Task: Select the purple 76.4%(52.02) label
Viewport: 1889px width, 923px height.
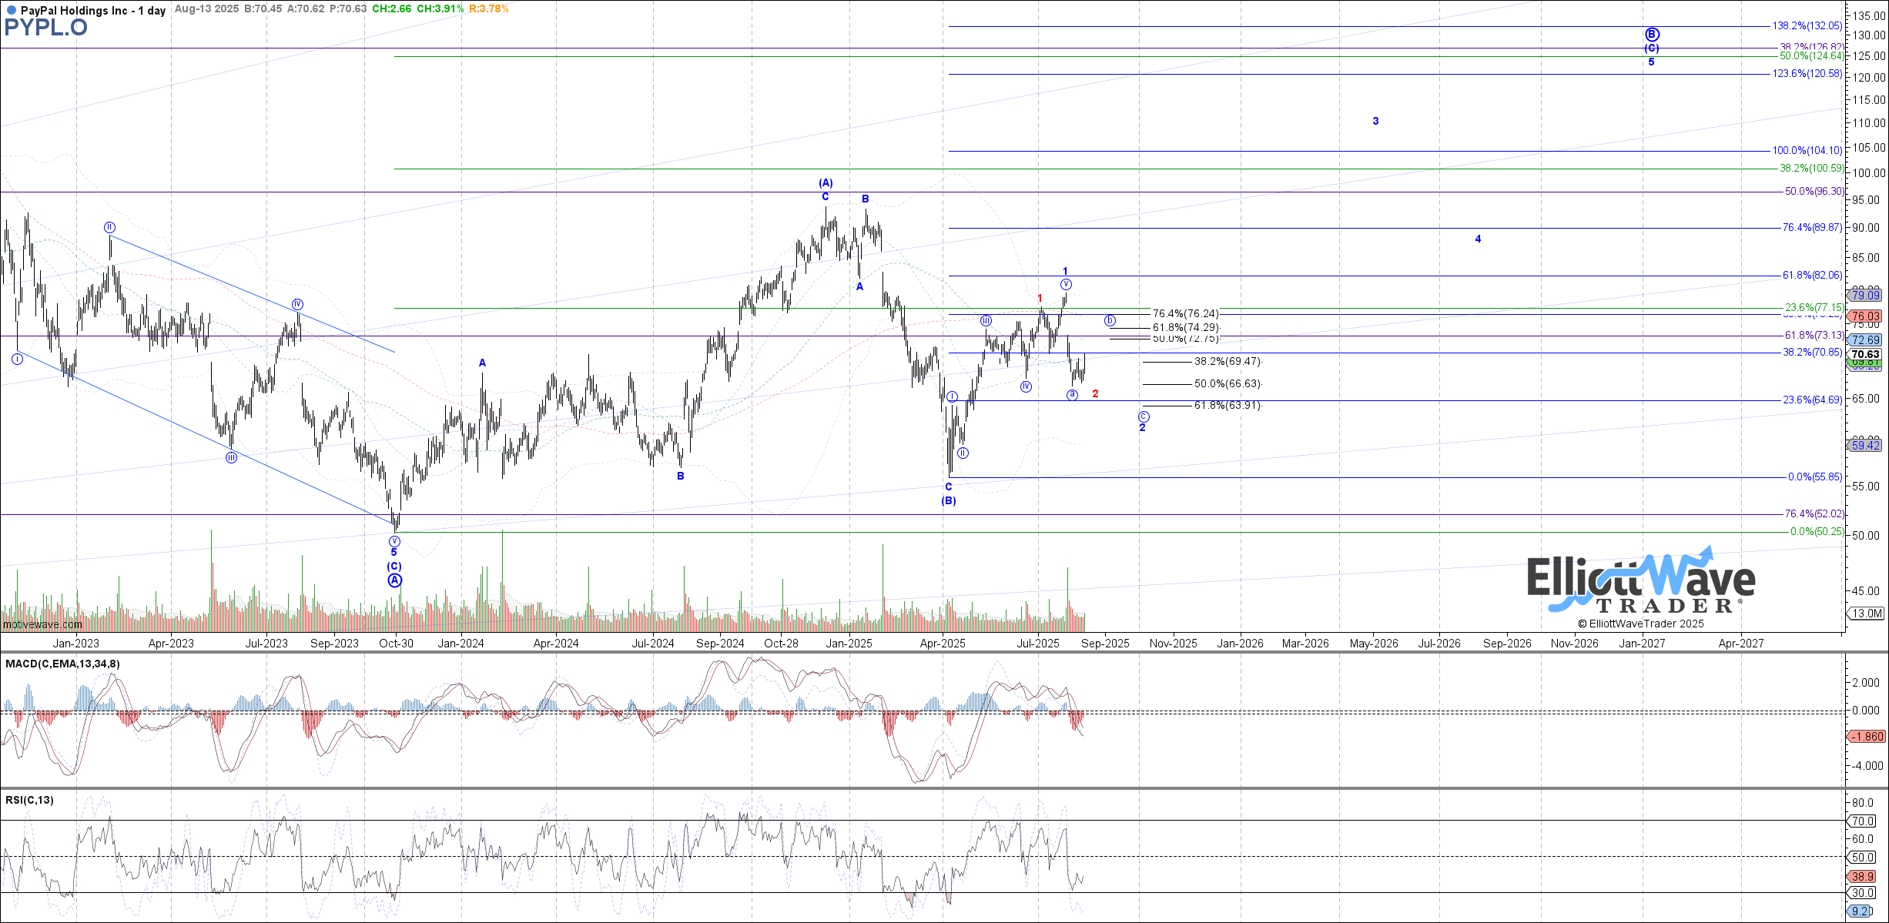Action: point(1814,514)
